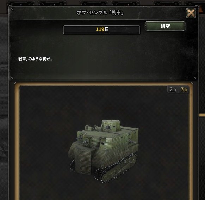Click the tank's twin front gun ports
Screen dimensions: 205x200
[x=83, y=139]
